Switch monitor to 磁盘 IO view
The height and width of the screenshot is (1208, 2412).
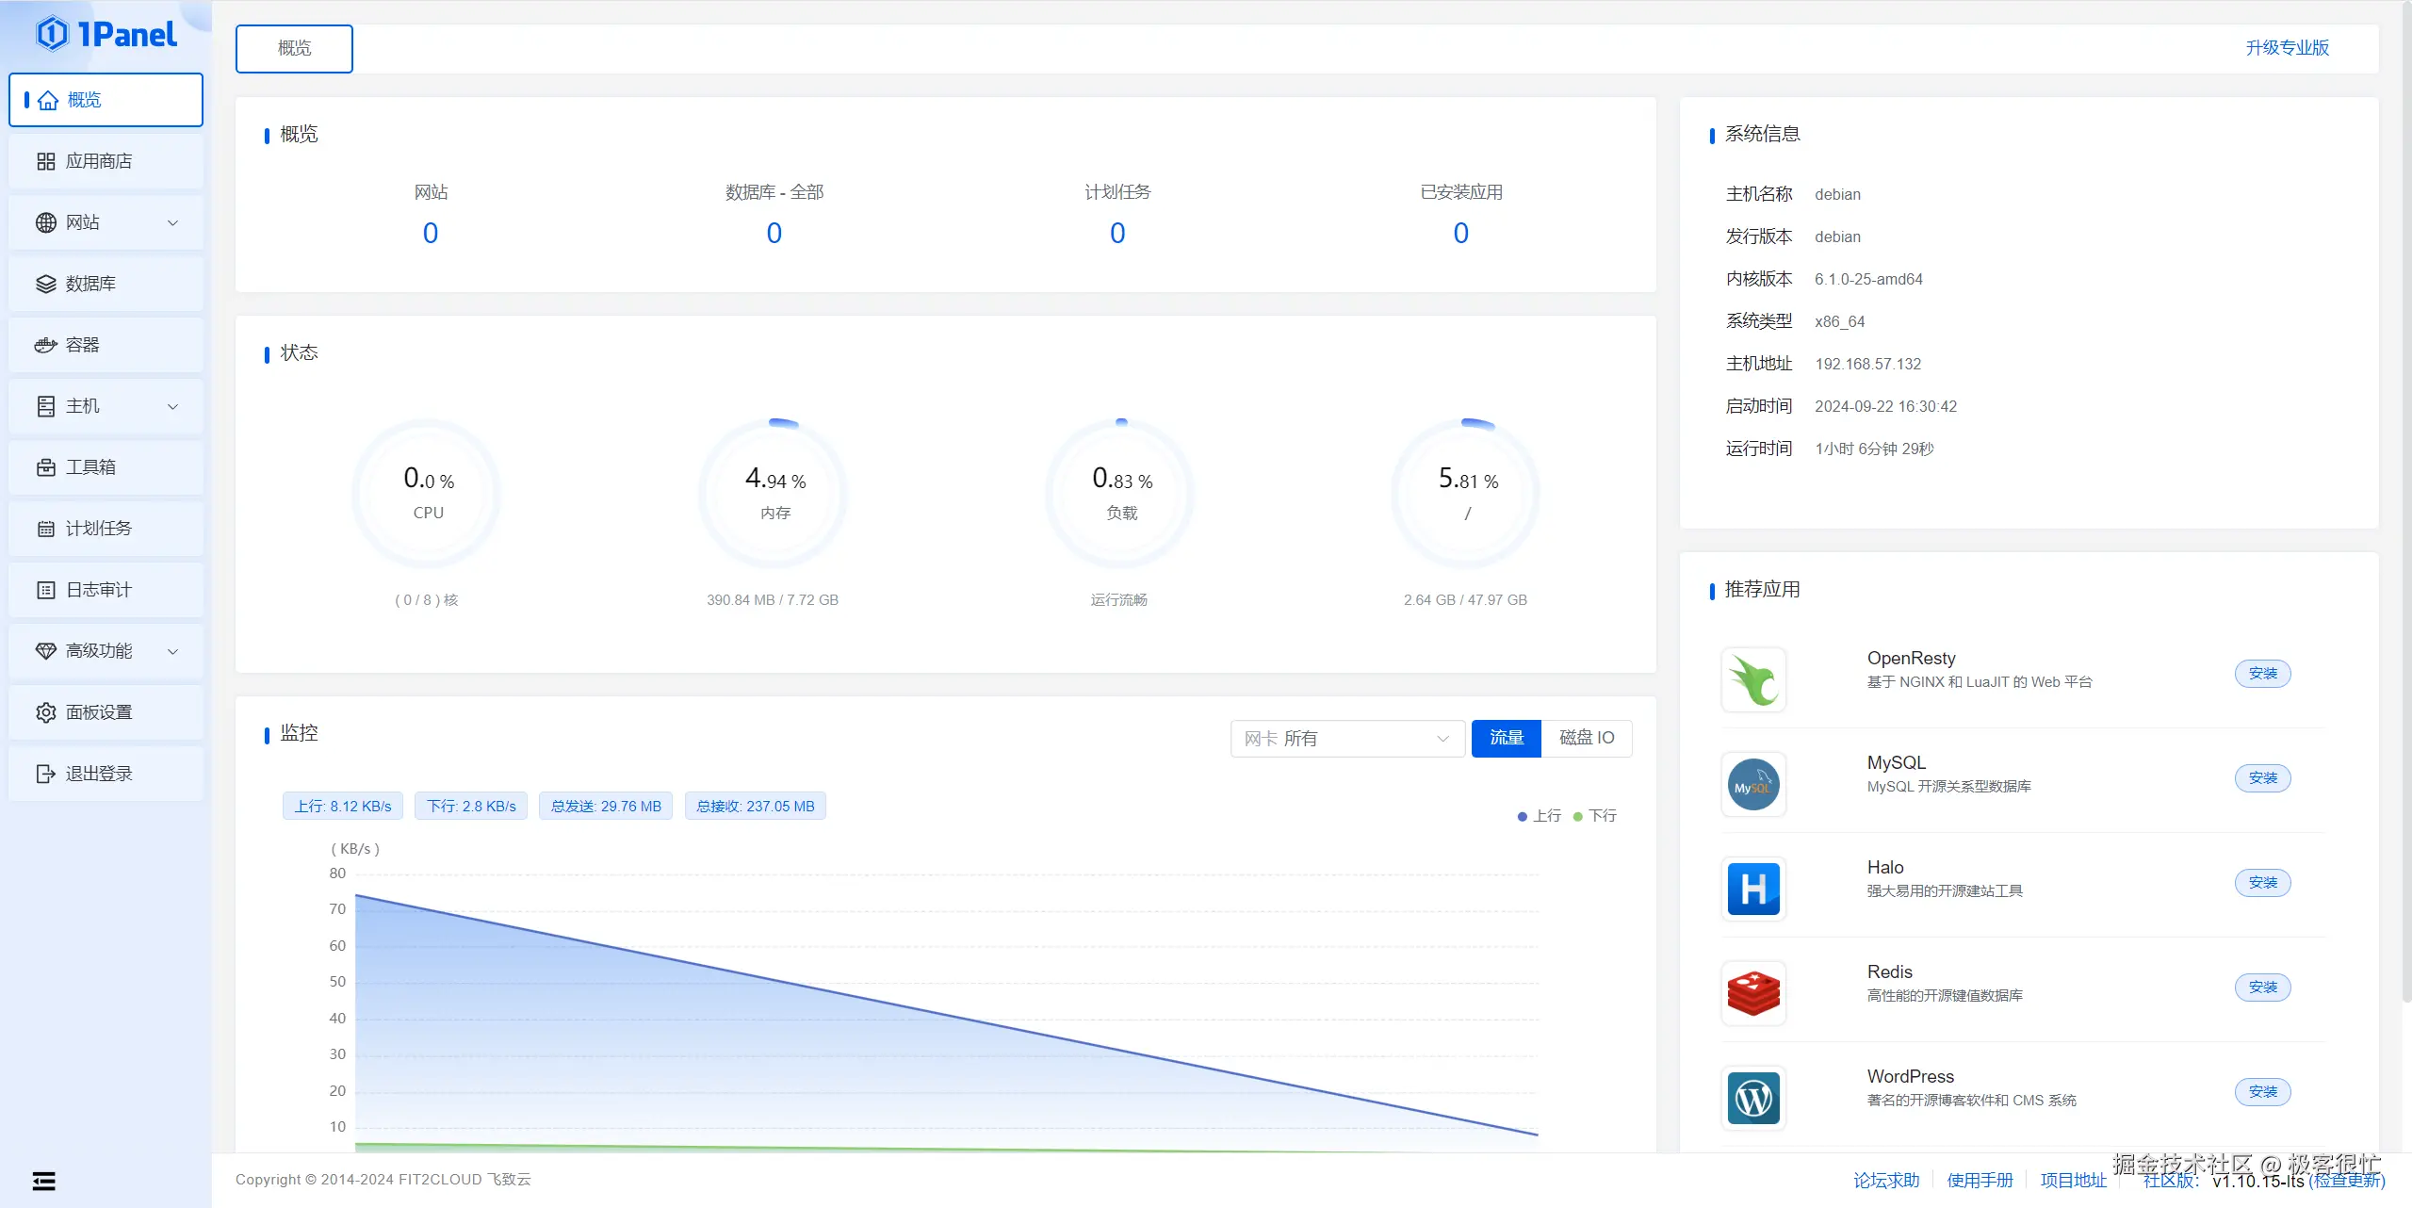[x=1587, y=738]
